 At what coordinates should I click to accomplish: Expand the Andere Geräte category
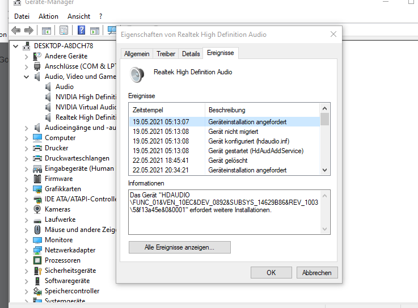tap(27, 57)
